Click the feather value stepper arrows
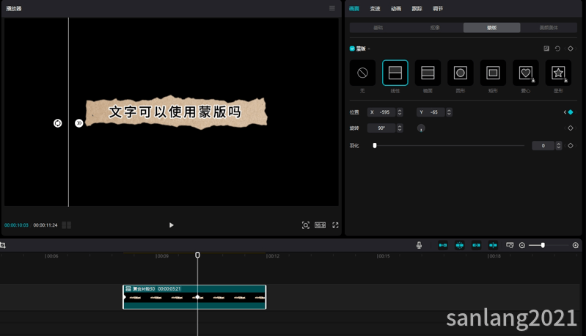586x336 pixels. (558, 146)
